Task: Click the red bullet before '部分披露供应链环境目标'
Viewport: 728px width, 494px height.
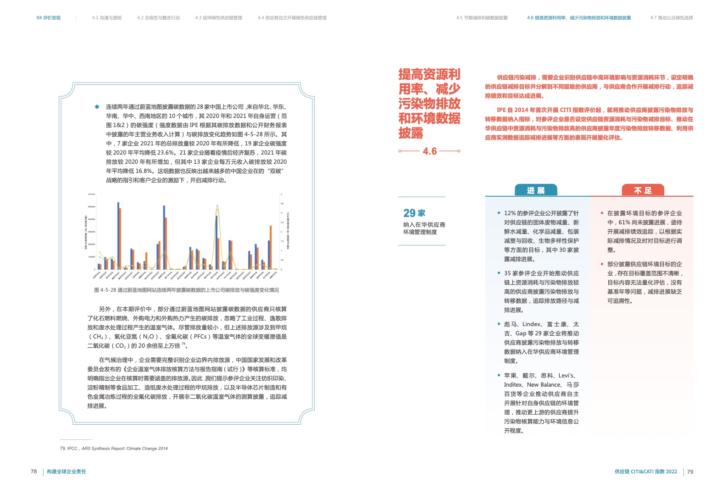Action: click(x=602, y=264)
